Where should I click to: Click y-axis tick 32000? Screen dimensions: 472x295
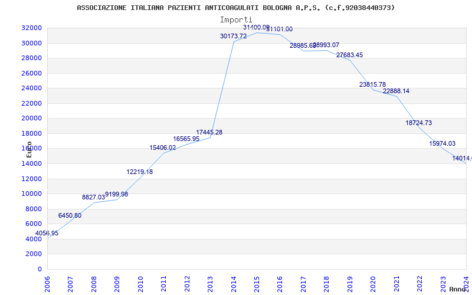click(x=31, y=28)
